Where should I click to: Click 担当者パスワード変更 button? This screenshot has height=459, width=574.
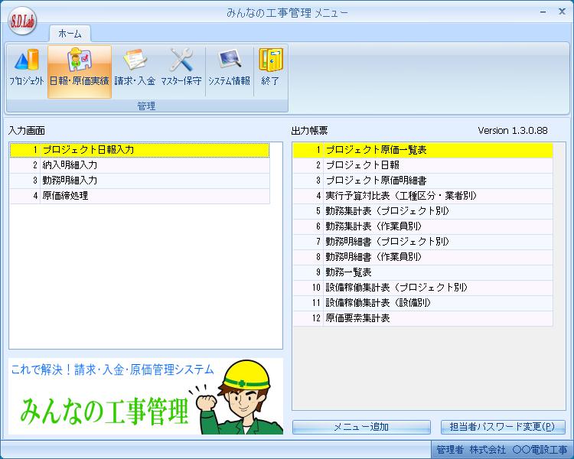504,427
